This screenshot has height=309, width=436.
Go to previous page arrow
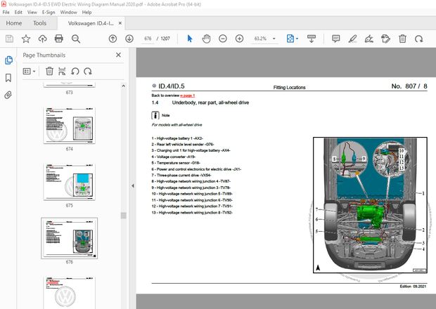pos(113,39)
